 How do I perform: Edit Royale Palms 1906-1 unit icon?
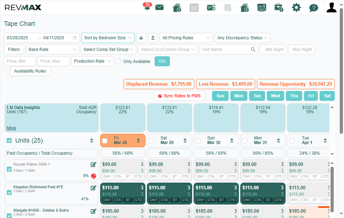coord(93,165)
